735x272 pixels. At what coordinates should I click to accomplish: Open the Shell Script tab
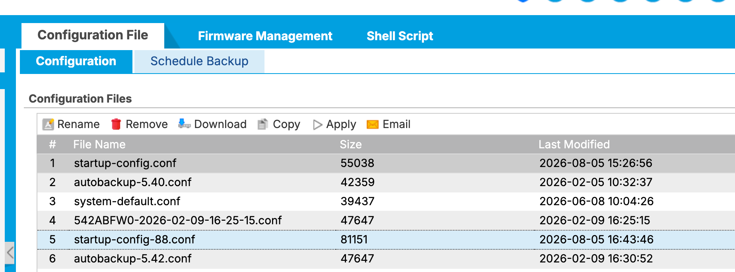(400, 36)
